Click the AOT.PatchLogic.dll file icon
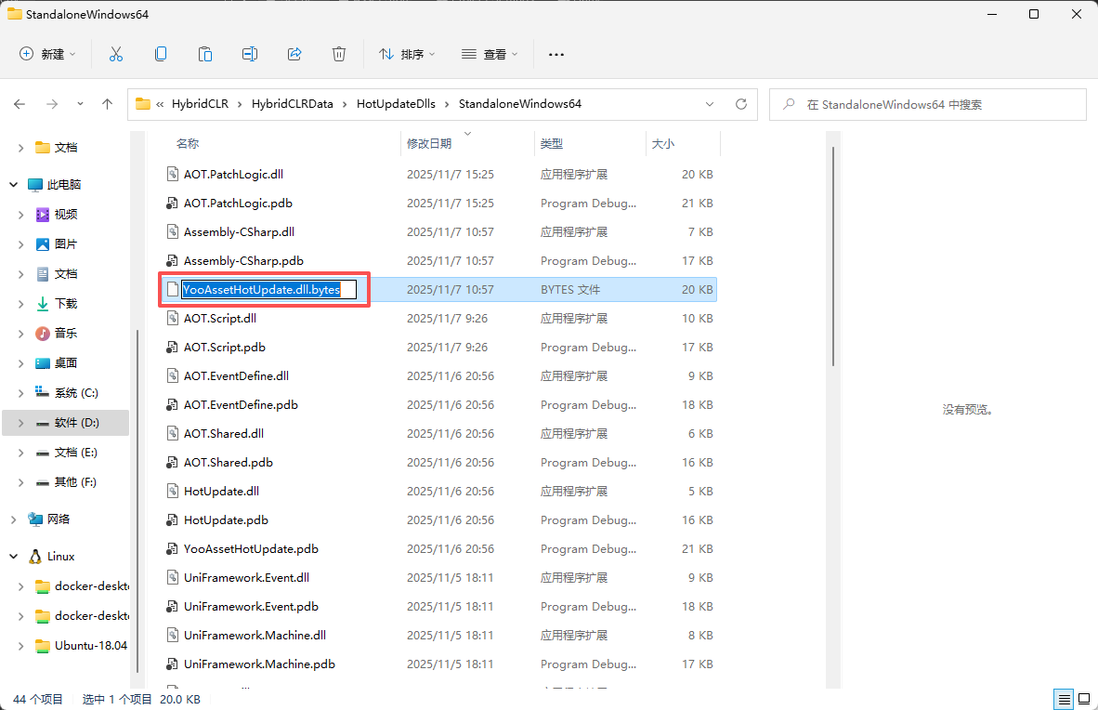 tap(172, 174)
